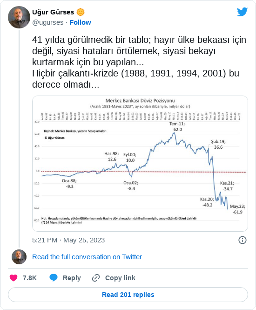Click the Reply text label
The width and height of the screenshot is (256, 310).
point(72,278)
